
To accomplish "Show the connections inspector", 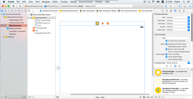I will [x=184, y=11].
